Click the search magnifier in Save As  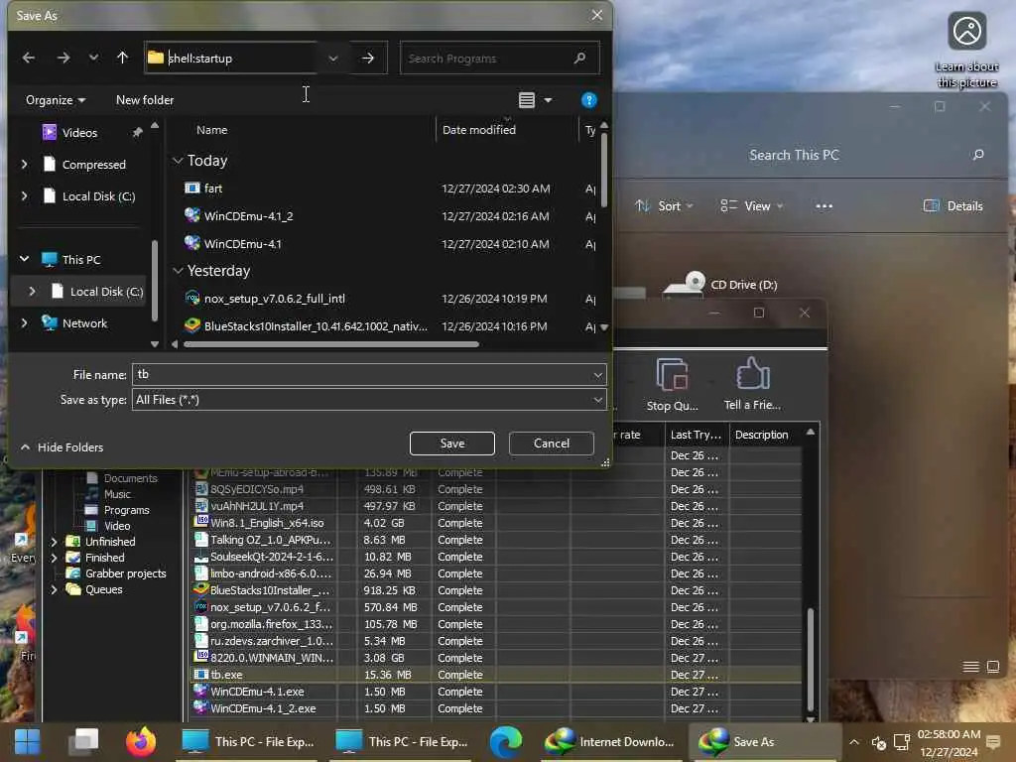coord(579,59)
